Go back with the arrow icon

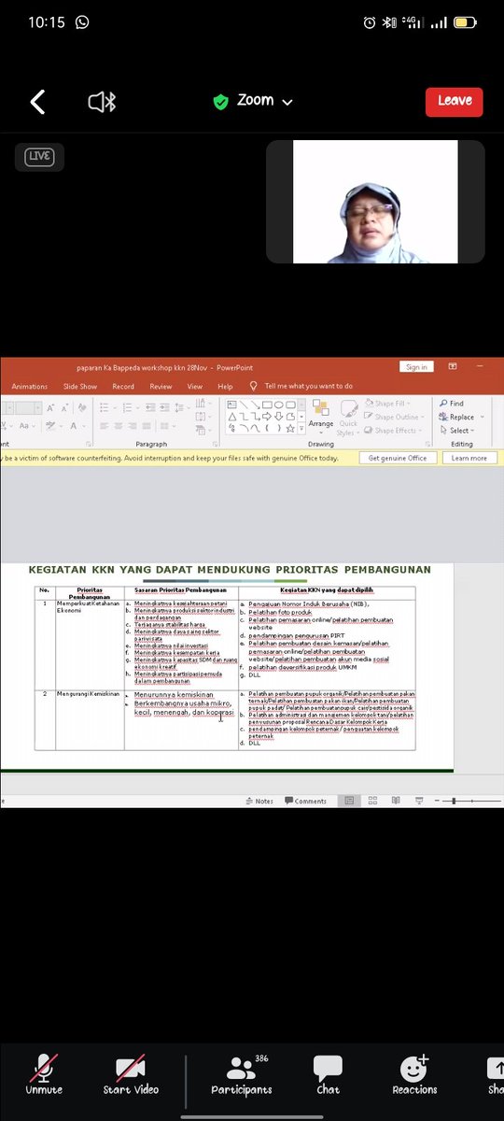37,102
